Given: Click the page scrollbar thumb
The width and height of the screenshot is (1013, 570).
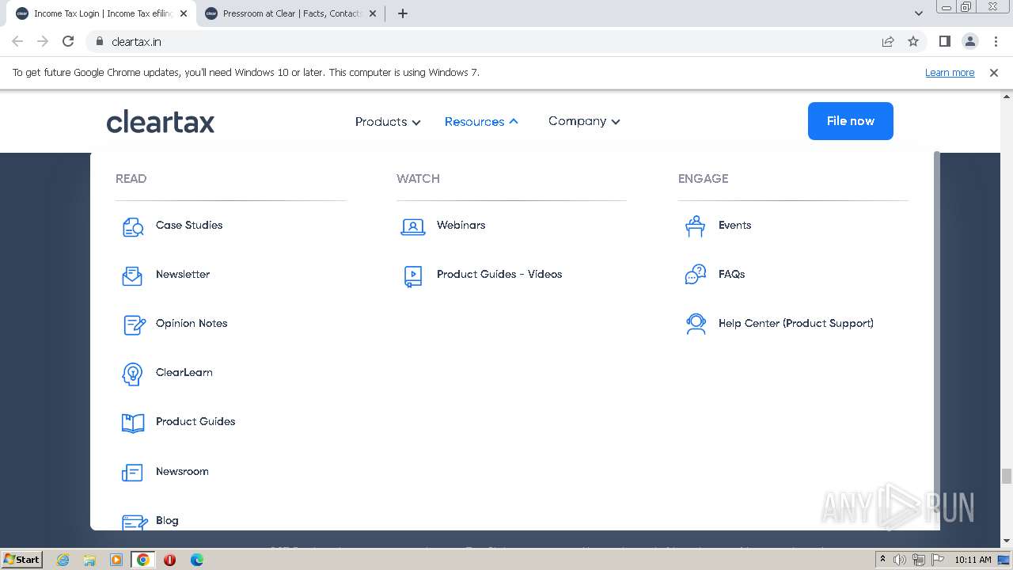Looking at the screenshot, I should click(1007, 476).
